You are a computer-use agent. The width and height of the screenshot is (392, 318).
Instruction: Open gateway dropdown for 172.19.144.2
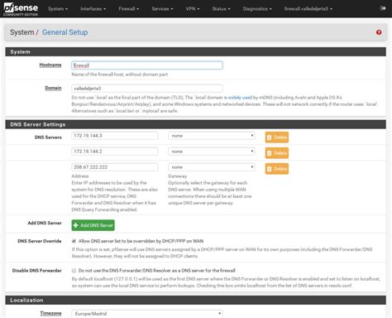(212, 152)
